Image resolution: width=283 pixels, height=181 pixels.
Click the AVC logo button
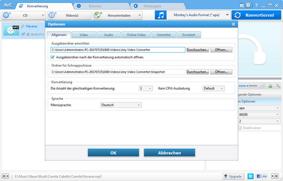coord(8,6)
